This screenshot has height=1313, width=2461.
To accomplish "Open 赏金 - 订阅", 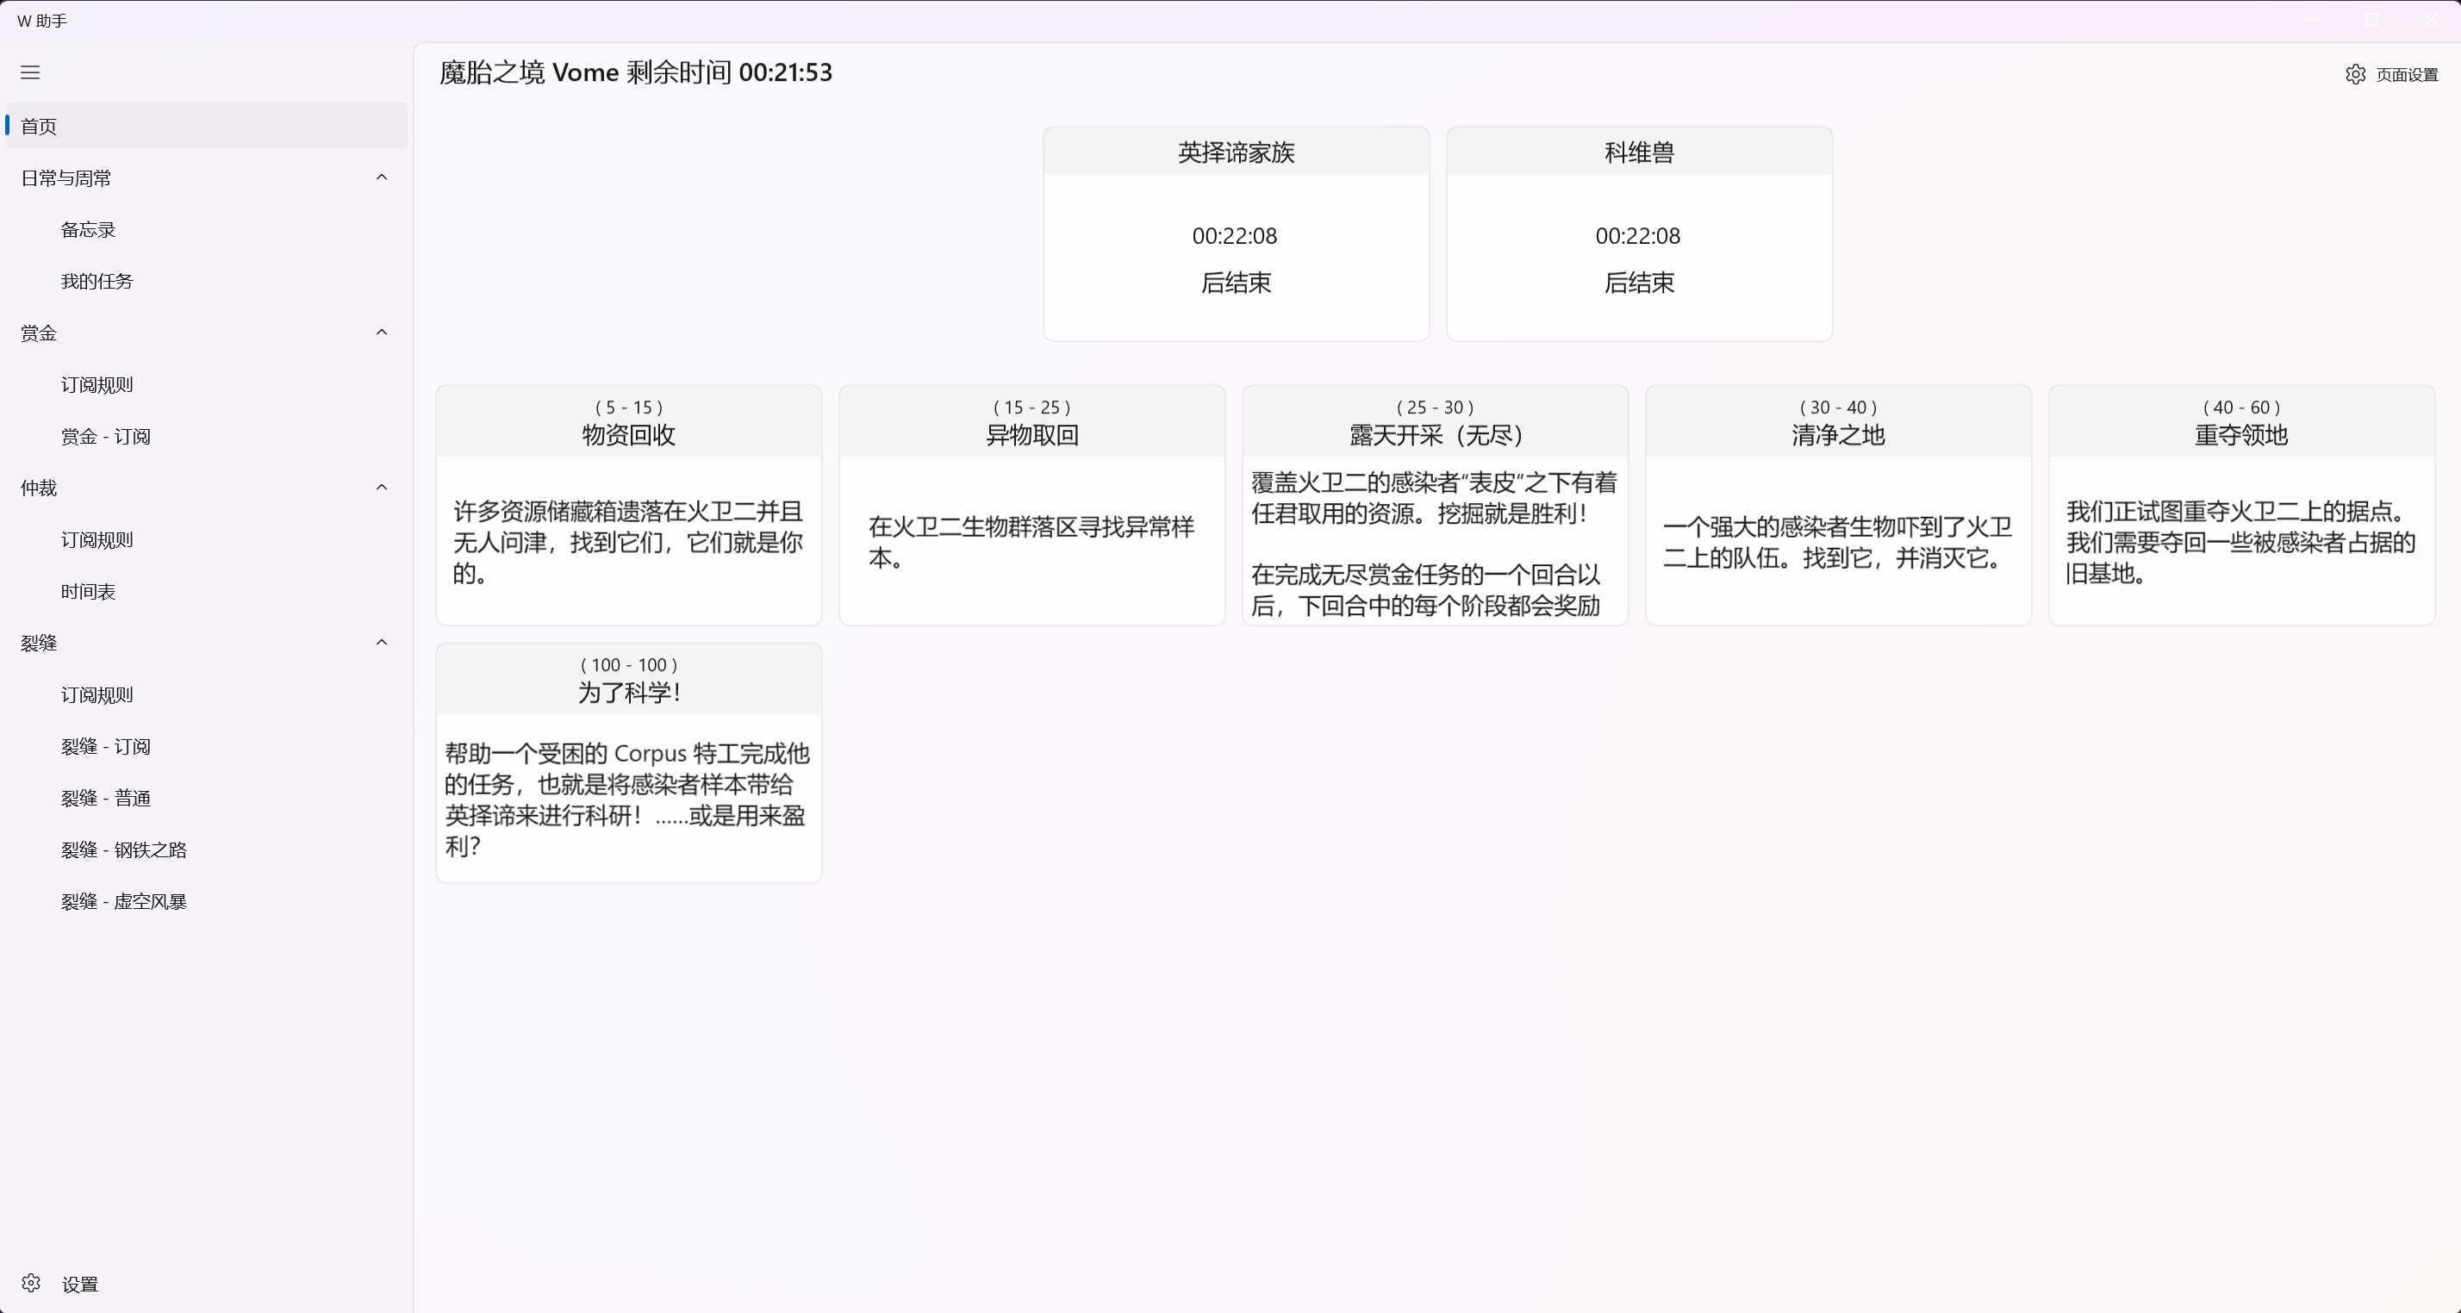I will [x=105, y=435].
